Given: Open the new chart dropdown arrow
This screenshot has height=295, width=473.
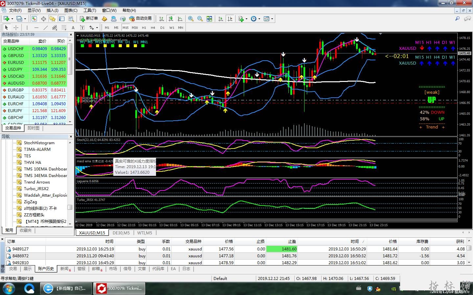Looking at the screenshot, I should point(12,19).
